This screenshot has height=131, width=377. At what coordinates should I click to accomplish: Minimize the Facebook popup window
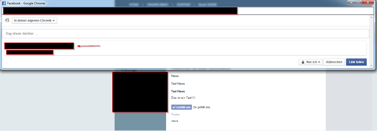click(351, 2)
